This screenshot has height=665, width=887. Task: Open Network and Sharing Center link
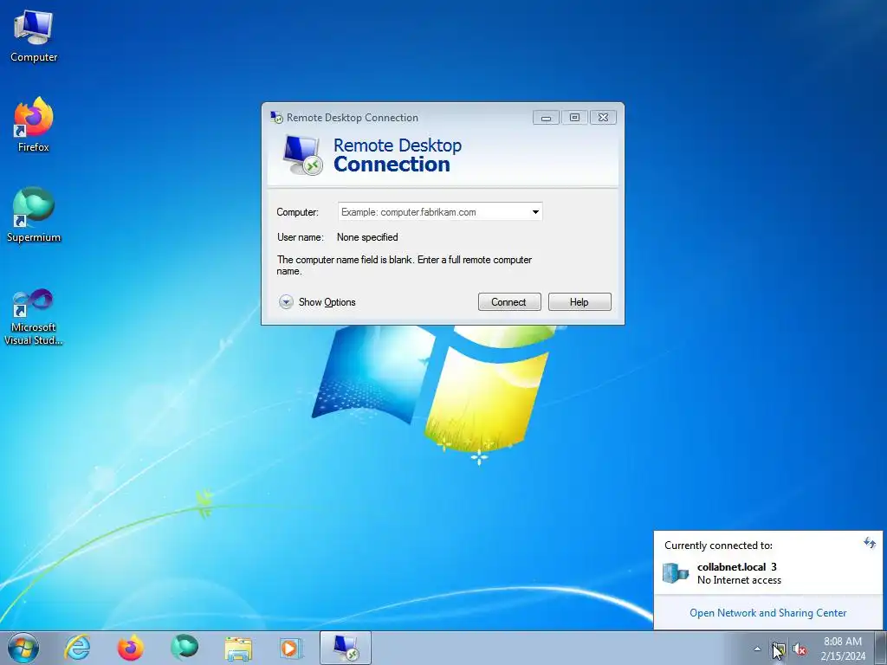767,612
